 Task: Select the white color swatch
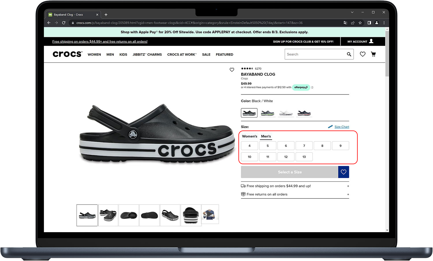point(286,113)
